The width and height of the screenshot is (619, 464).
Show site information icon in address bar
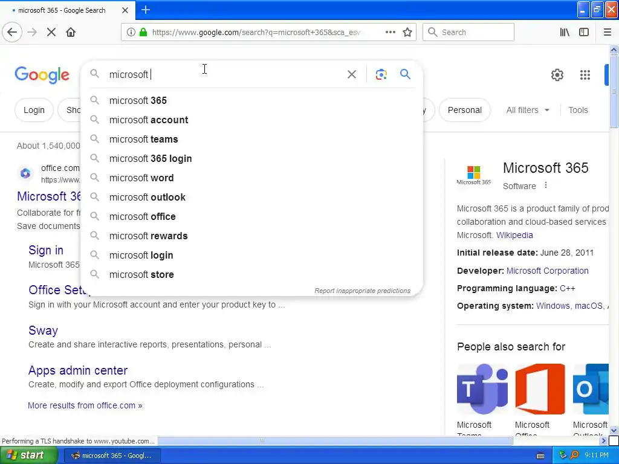(x=131, y=32)
